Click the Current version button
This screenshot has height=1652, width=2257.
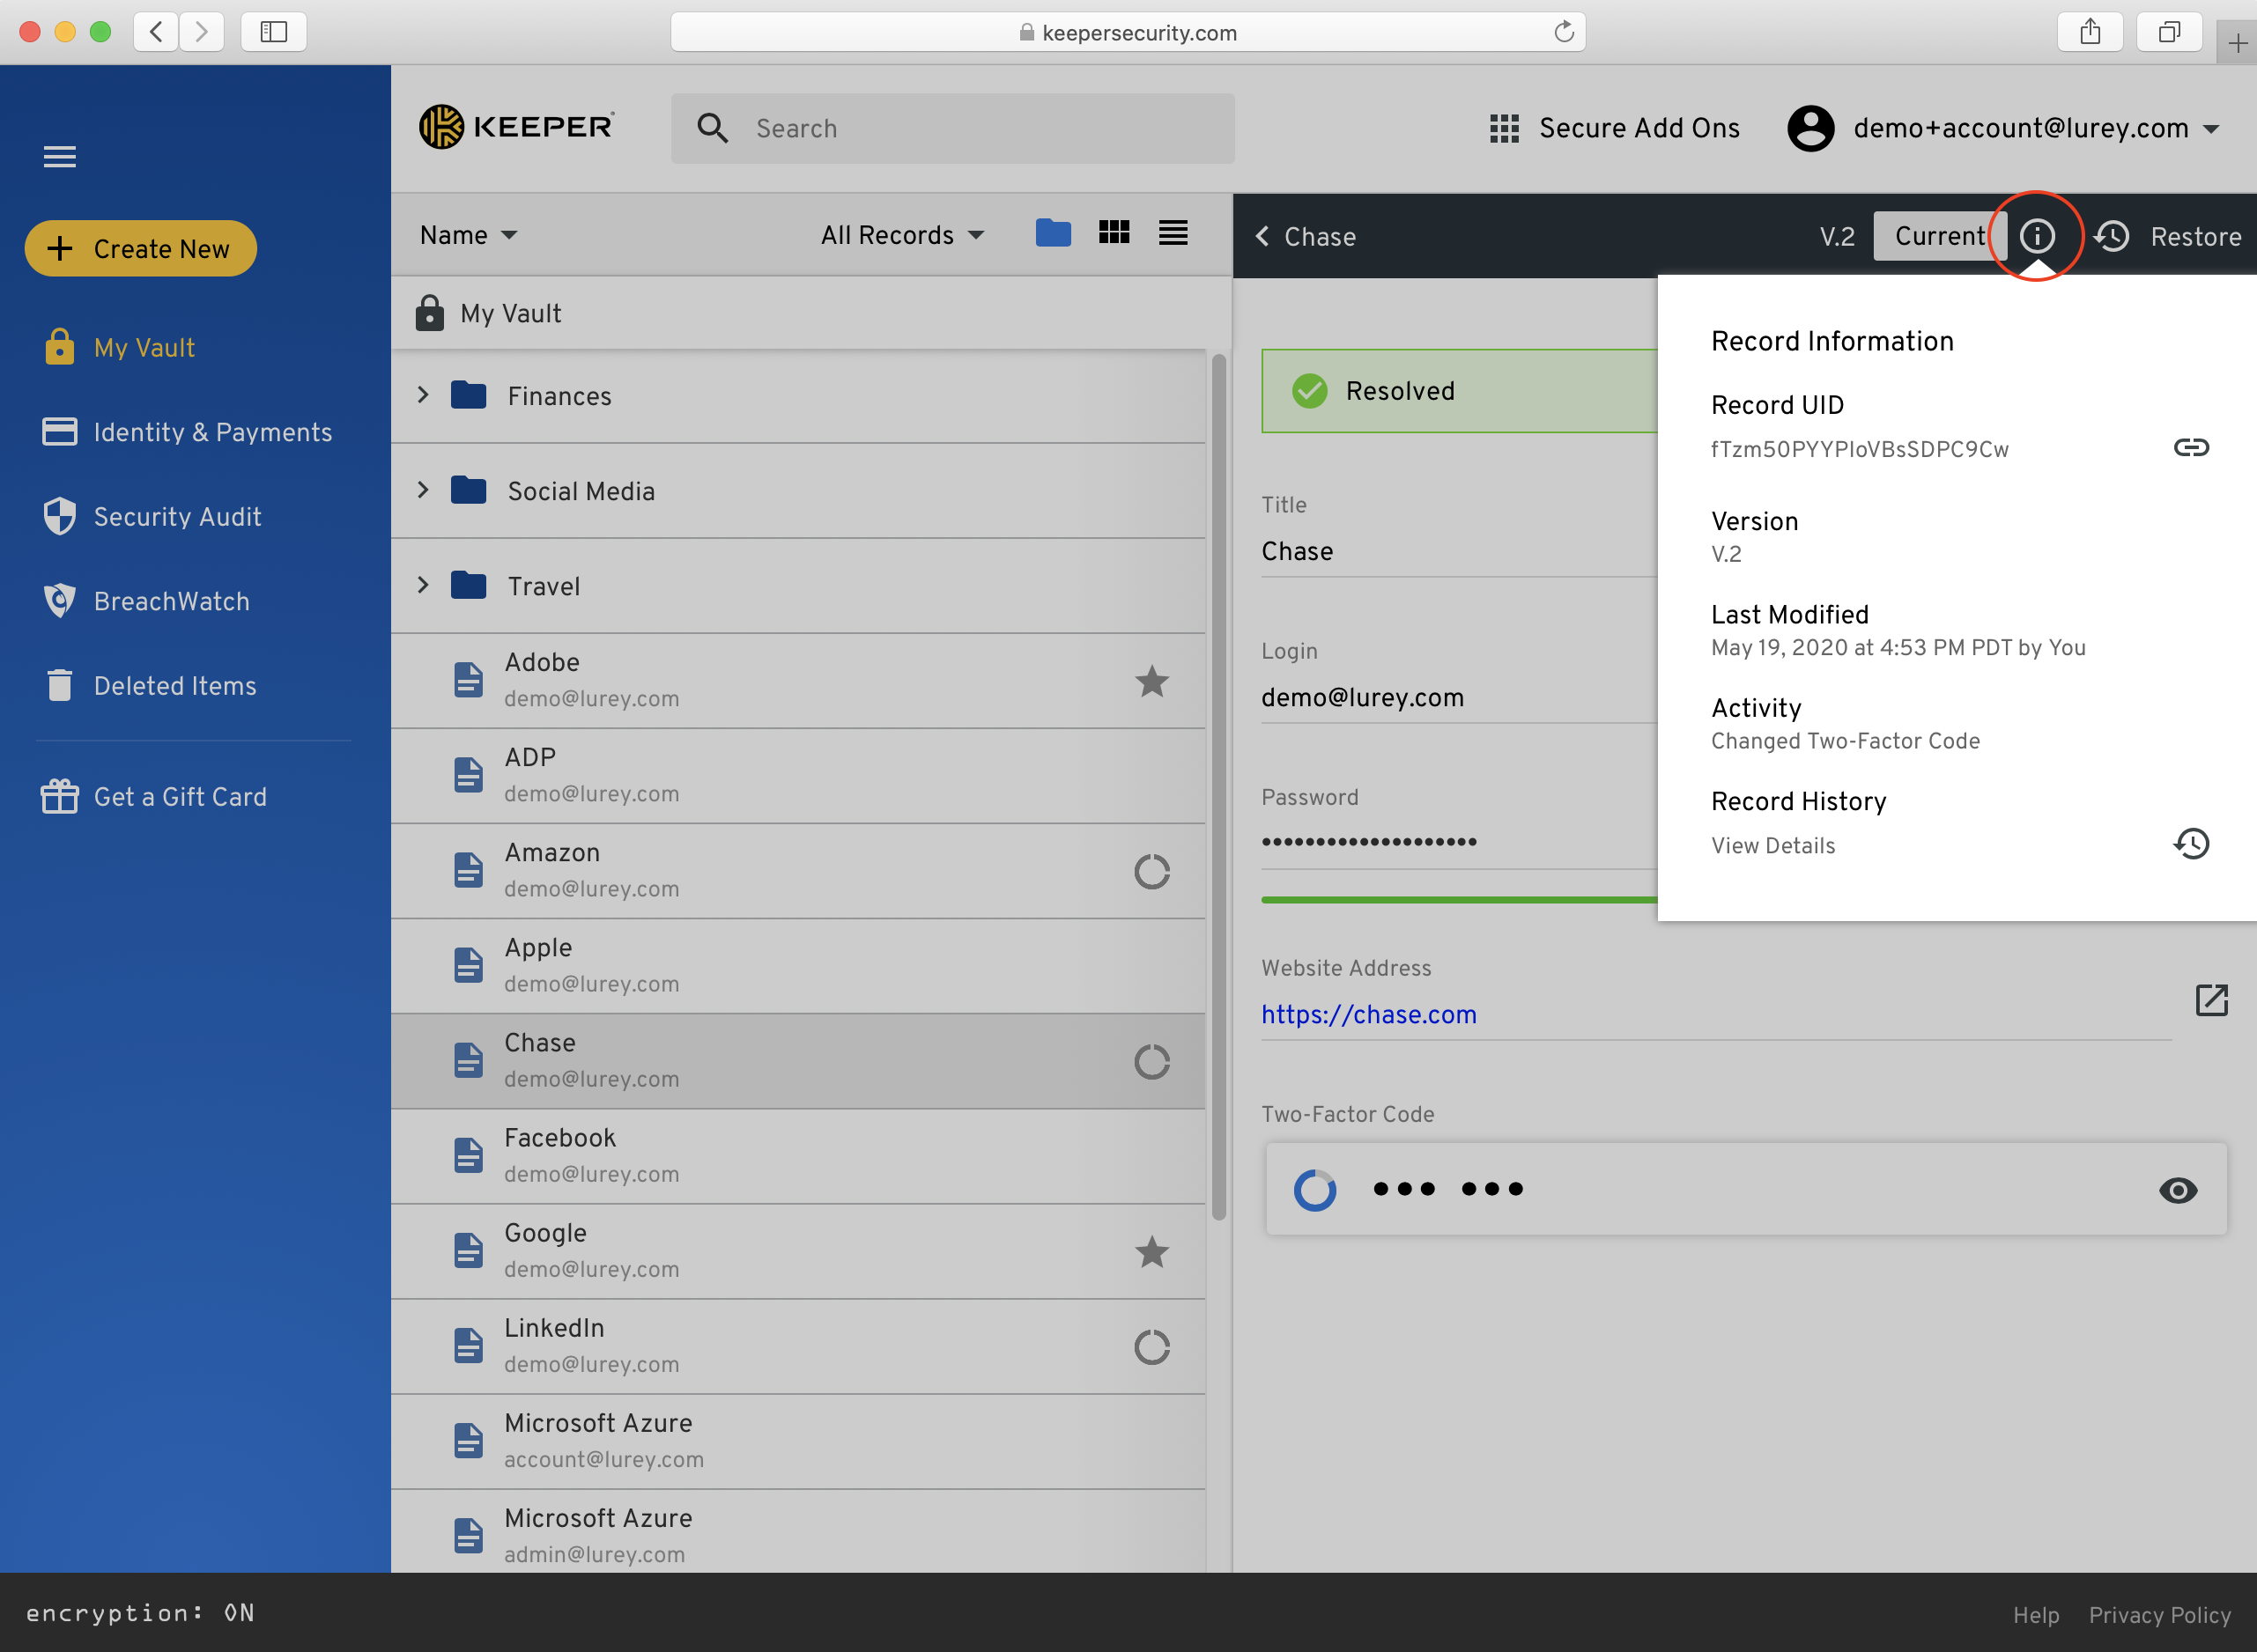click(x=1939, y=236)
